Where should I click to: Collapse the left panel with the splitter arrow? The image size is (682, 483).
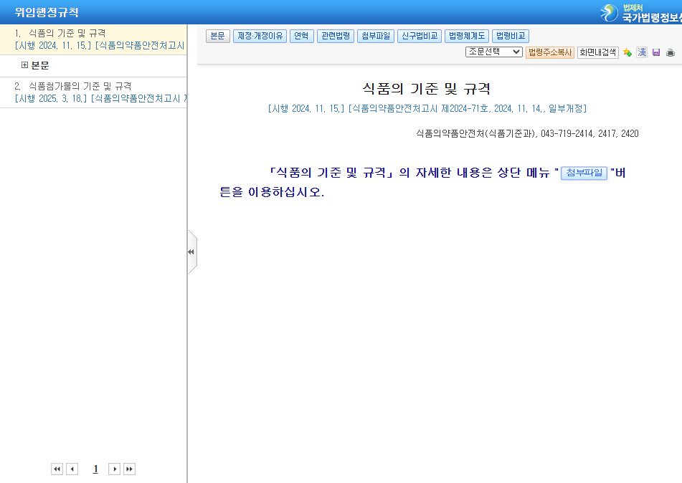[x=191, y=252]
